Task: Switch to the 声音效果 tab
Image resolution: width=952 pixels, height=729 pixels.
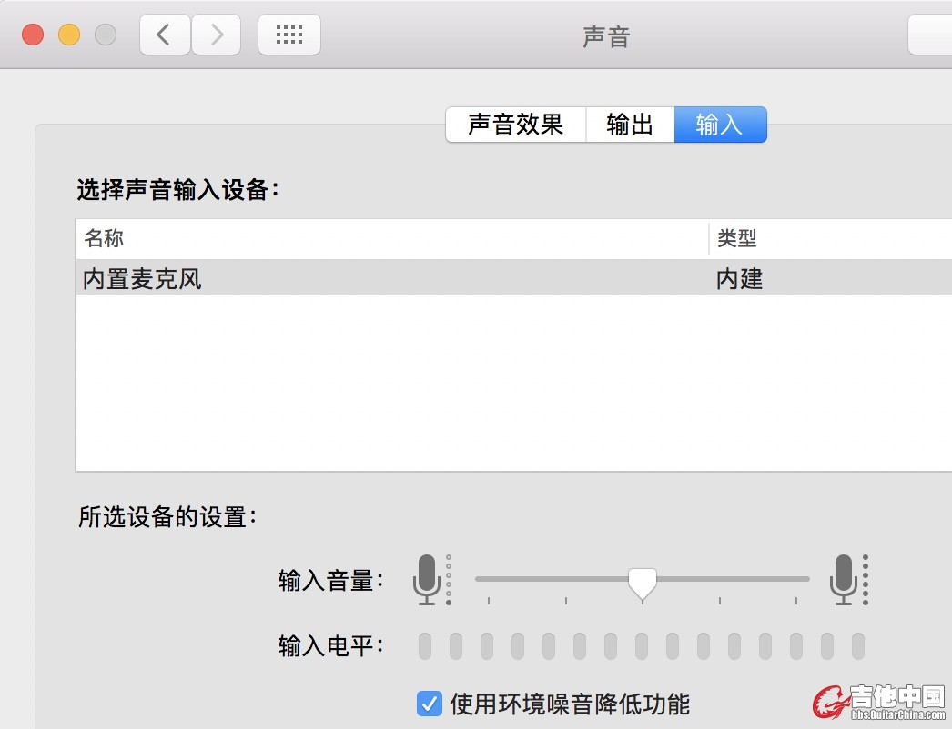Action: [x=515, y=125]
